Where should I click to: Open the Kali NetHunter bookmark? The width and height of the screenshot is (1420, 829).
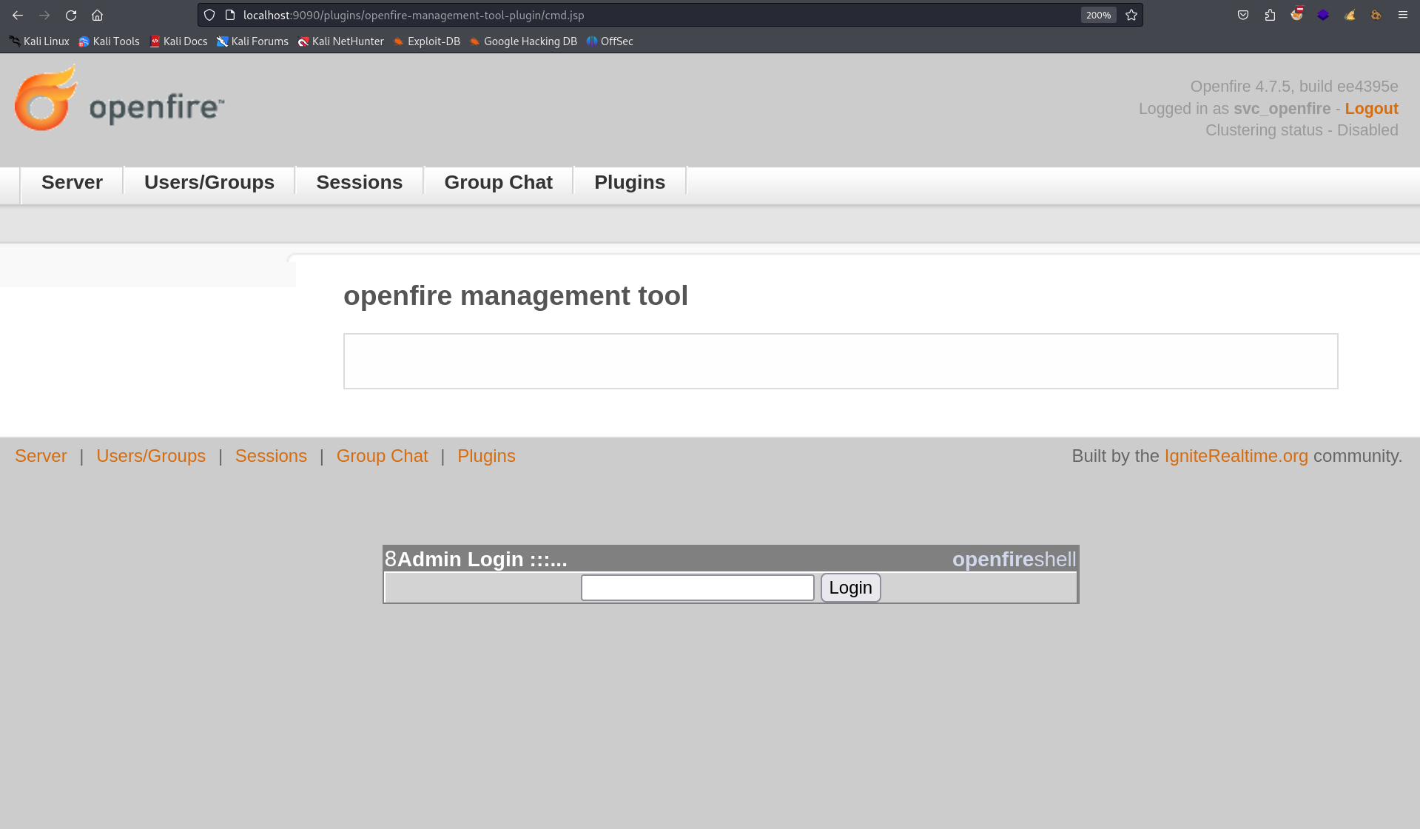coord(340,41)
